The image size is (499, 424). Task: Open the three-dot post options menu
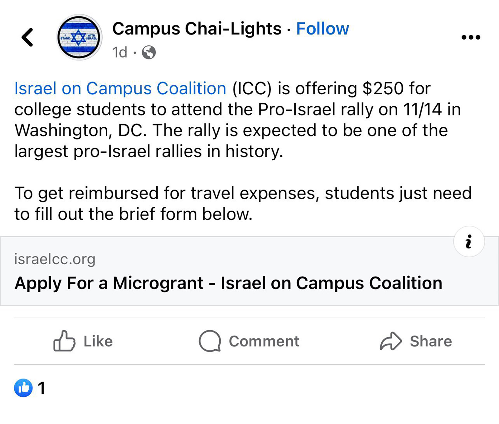[x=471, y=37]
